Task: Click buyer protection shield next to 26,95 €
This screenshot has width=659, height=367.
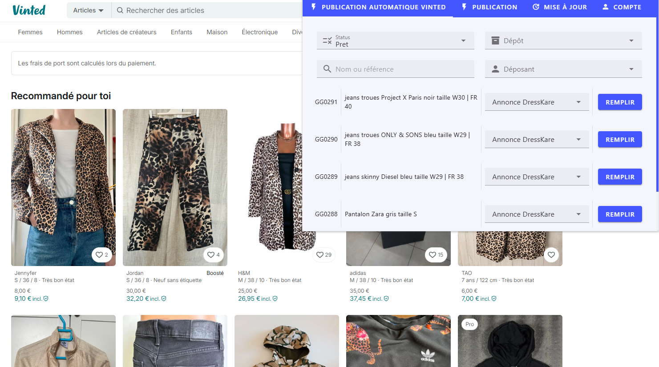Action: [275, 298]
